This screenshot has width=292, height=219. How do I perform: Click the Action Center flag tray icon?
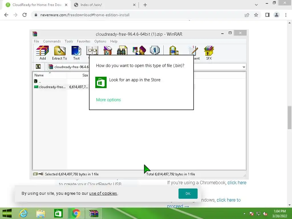click(252, 214)
